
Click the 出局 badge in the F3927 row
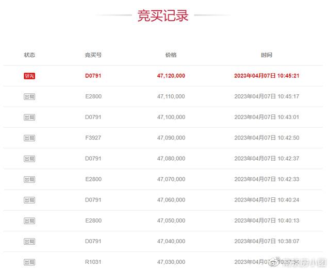click(x=29, y=138)
